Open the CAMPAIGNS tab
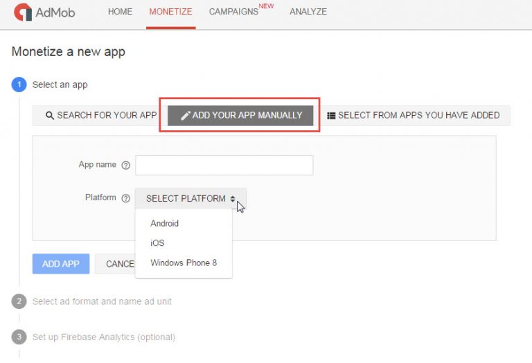The width and height of the screenshot is (532, 363). coord(233,12)
